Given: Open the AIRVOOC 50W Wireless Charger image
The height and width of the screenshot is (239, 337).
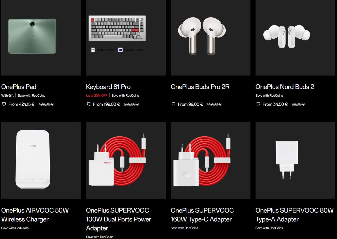Looking at the screenshot, I should click(x=33, y=159).
